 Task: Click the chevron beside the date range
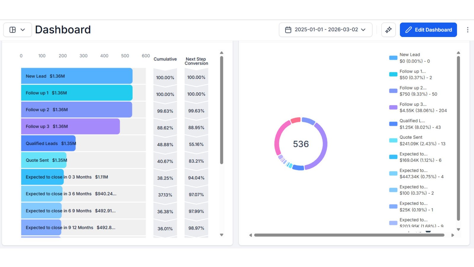pos(363,30)
